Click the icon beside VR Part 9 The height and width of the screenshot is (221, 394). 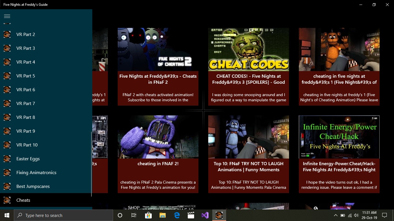[7, 131]
